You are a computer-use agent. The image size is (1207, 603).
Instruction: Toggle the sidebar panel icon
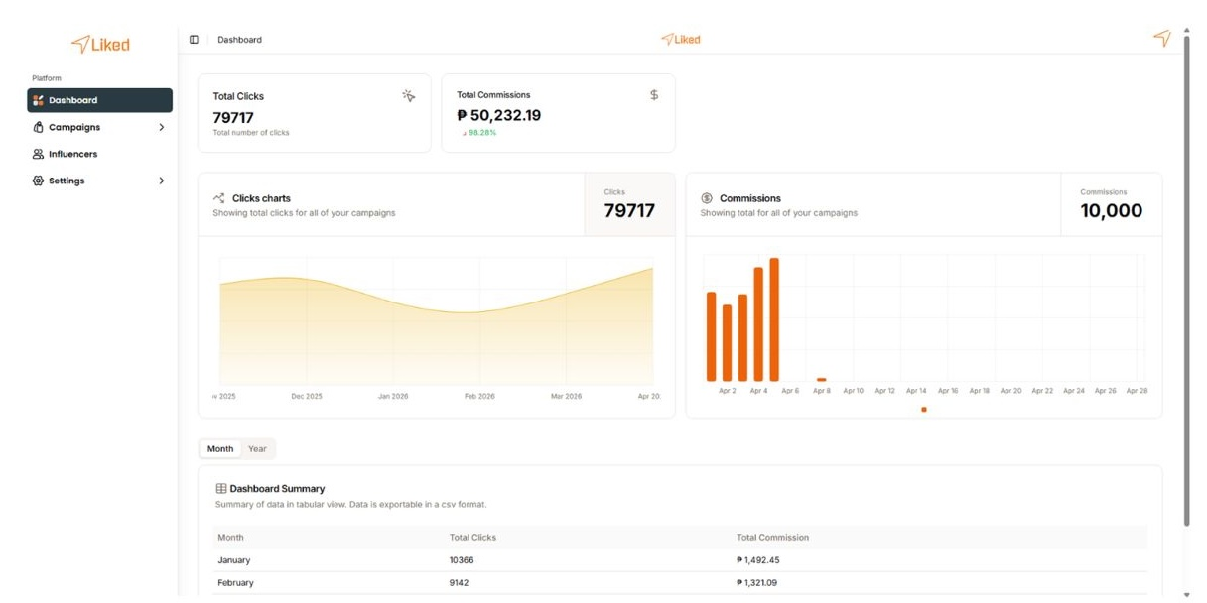194,40
